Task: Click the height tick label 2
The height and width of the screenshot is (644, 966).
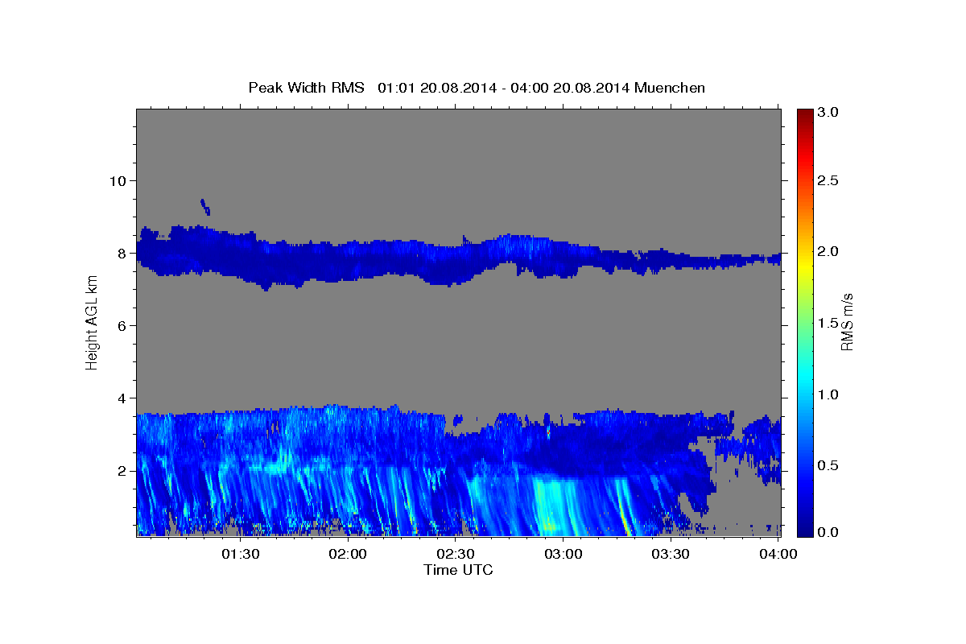Action: point(121,471)
